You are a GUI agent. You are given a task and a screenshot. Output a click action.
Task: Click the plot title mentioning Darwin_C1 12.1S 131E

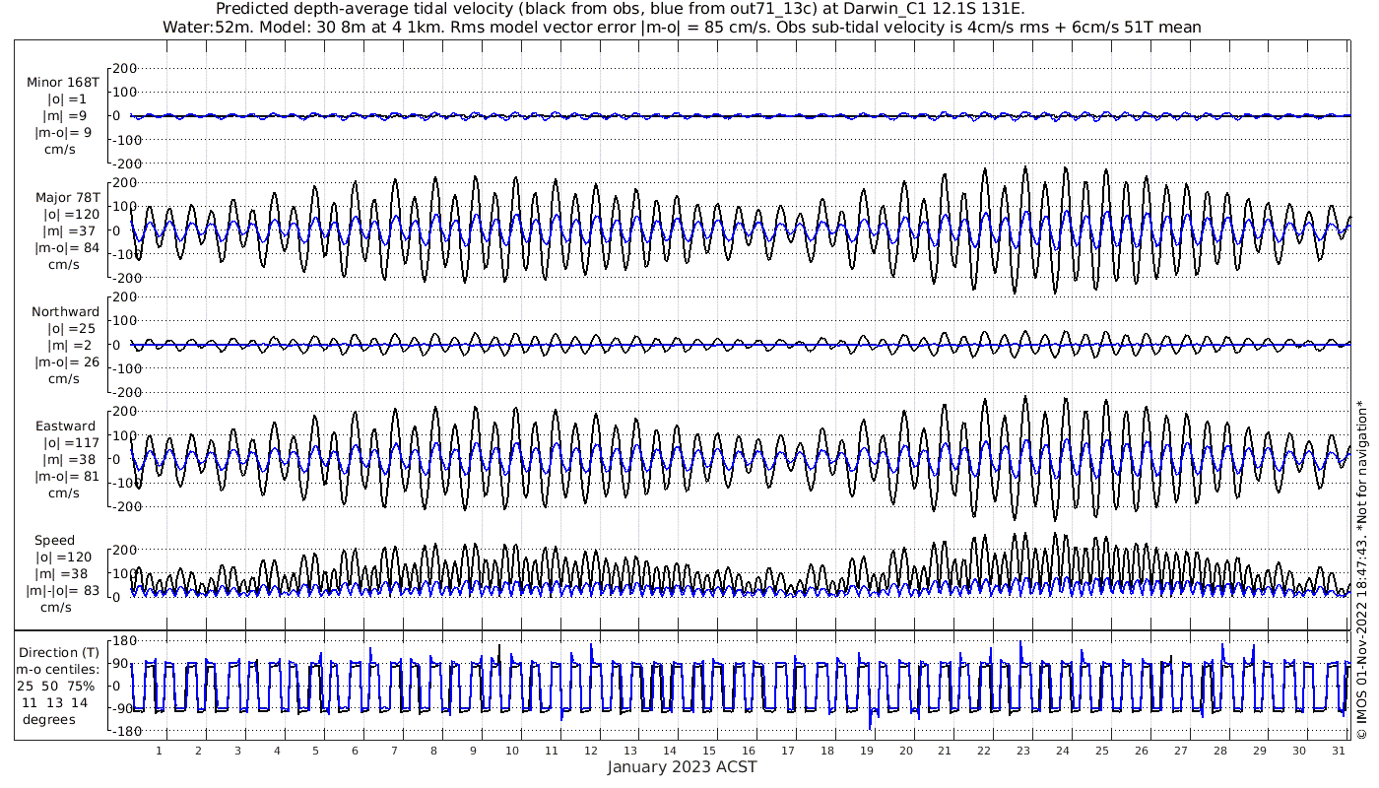pos(621,9)
